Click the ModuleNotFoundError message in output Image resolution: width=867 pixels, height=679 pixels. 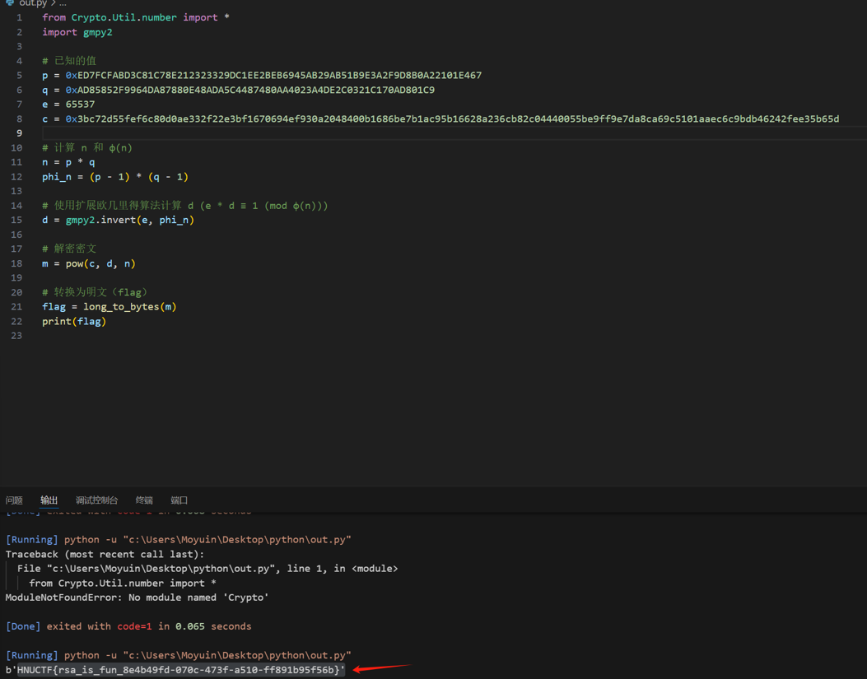click(137, 598)
